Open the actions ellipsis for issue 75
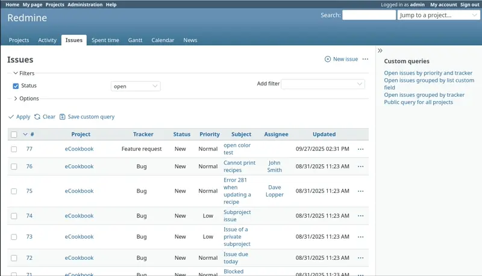This screenshot has height=276, width=482. click(361, 191)
